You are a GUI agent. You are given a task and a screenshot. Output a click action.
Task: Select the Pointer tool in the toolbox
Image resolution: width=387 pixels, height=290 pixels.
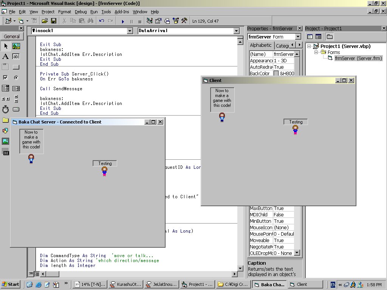pos(6,46)
